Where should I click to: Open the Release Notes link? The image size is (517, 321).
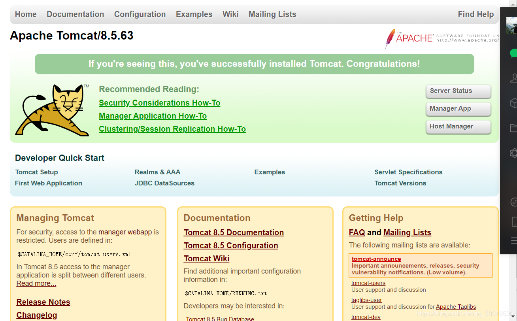pos(43,302)
